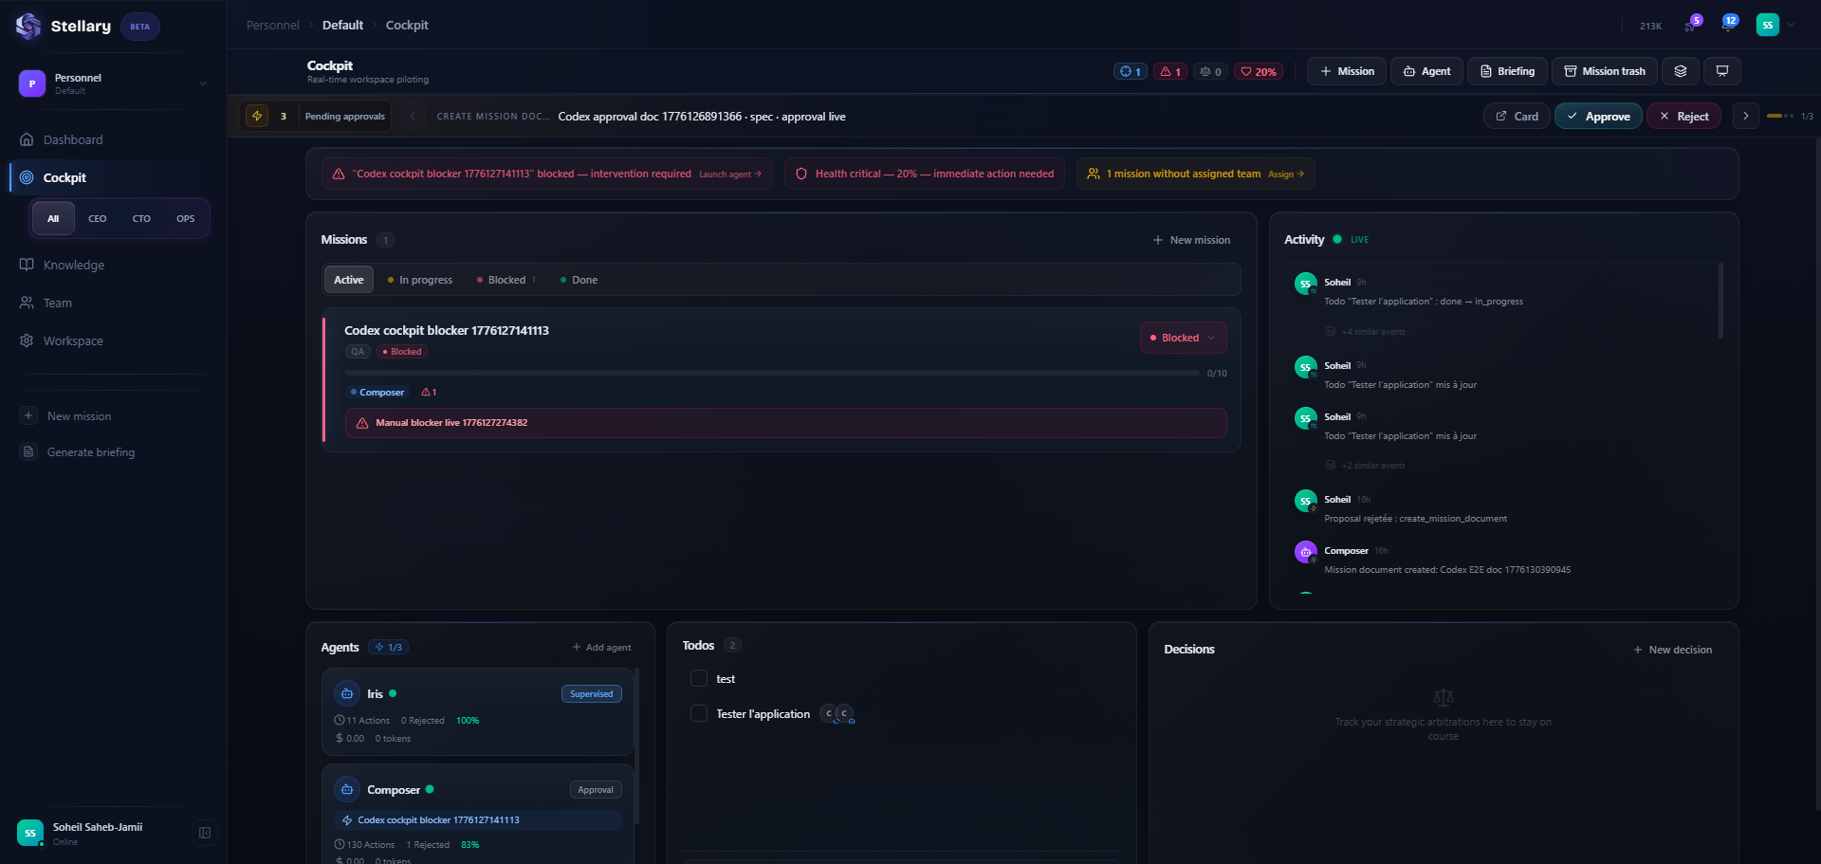Go to previous approval with left chevron
Viewport: 1821px width, 864px height.
tap(413, 116)
